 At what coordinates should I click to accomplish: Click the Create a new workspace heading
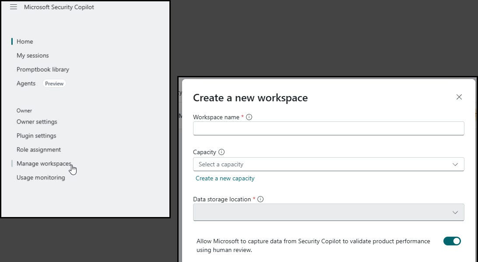pos(250,98)
